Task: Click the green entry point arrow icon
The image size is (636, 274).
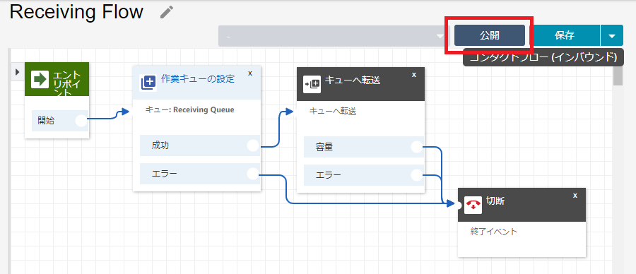Action: click(40, 79)
